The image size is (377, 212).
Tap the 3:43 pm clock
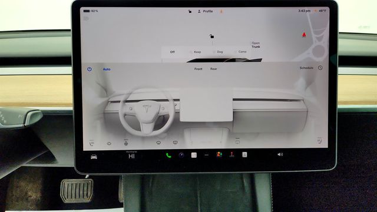304,11
